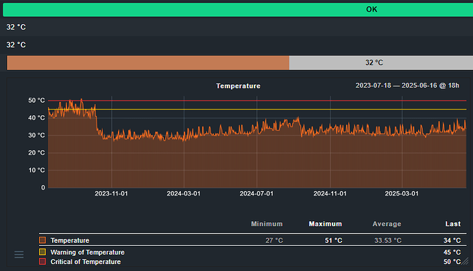Select Warning of Temperature legend label

tap(88, 252)
